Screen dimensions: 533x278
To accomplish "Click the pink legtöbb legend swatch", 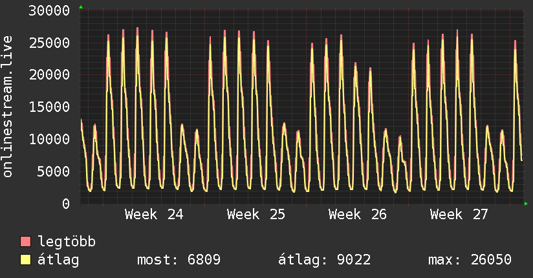I will point(25,241).
